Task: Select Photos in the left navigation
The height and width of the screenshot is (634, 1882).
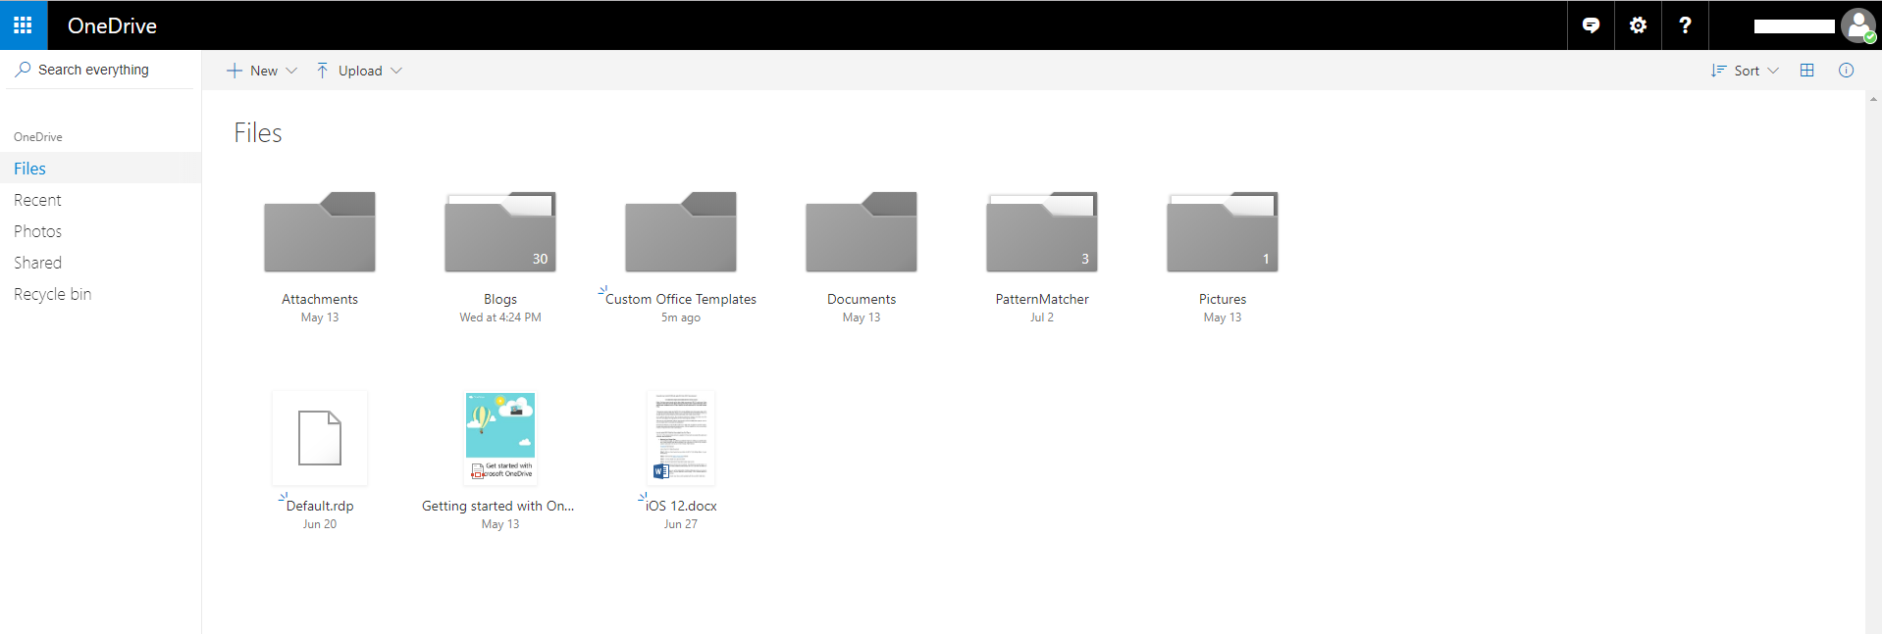Action: click(x=100, y=231)
